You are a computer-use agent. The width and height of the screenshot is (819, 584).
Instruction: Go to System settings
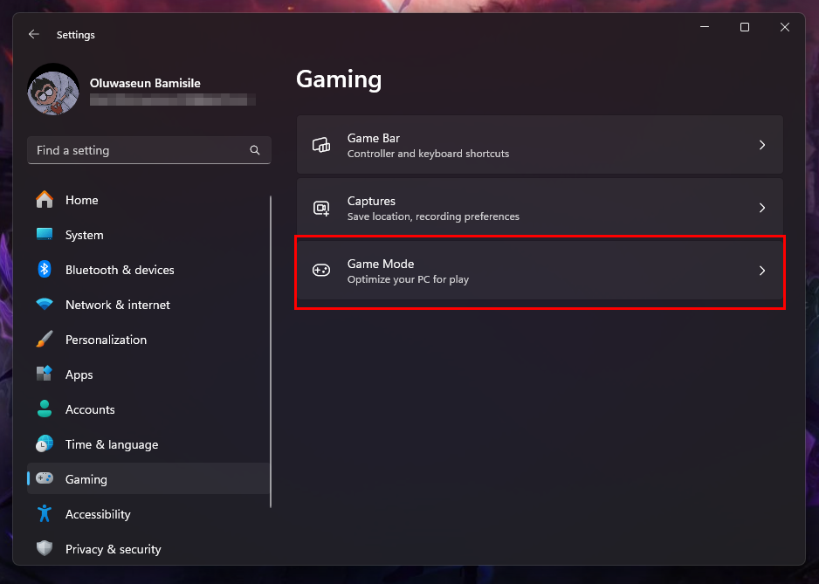pyautogui.click(x=148, y=235)
